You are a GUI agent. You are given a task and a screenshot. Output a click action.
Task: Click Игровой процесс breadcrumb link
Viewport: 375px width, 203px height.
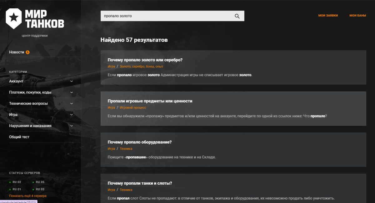[x=133, y=108]
